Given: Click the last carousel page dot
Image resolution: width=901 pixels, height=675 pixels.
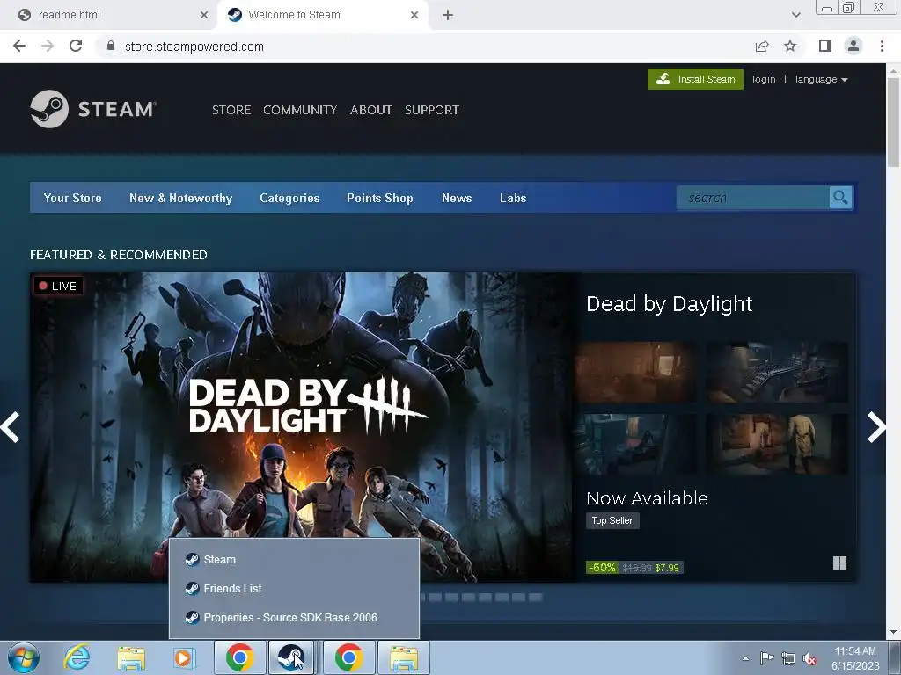Looking at the screenshot, I should click(535, 598).
